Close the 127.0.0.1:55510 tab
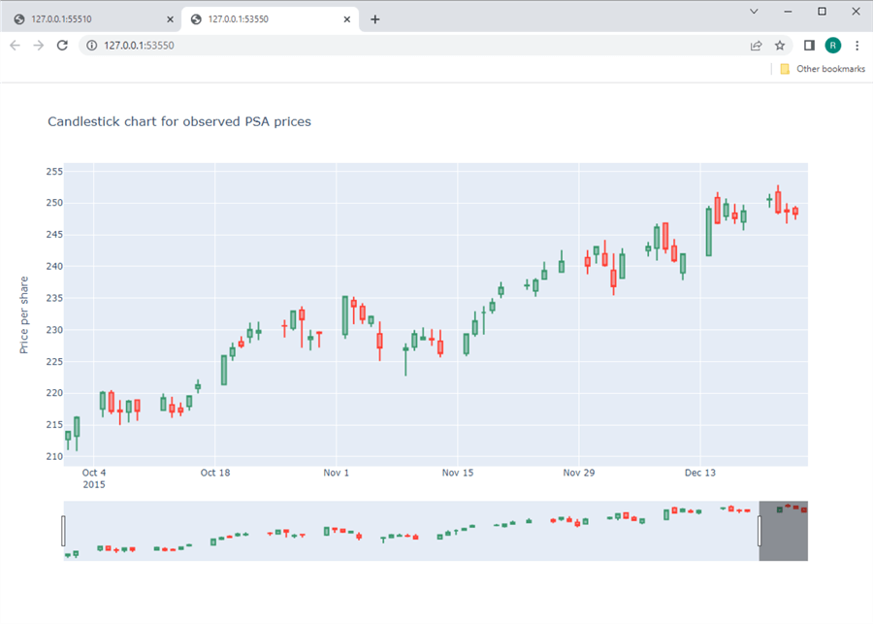Viewport: 873px width, 624px height. coord(170,17)
